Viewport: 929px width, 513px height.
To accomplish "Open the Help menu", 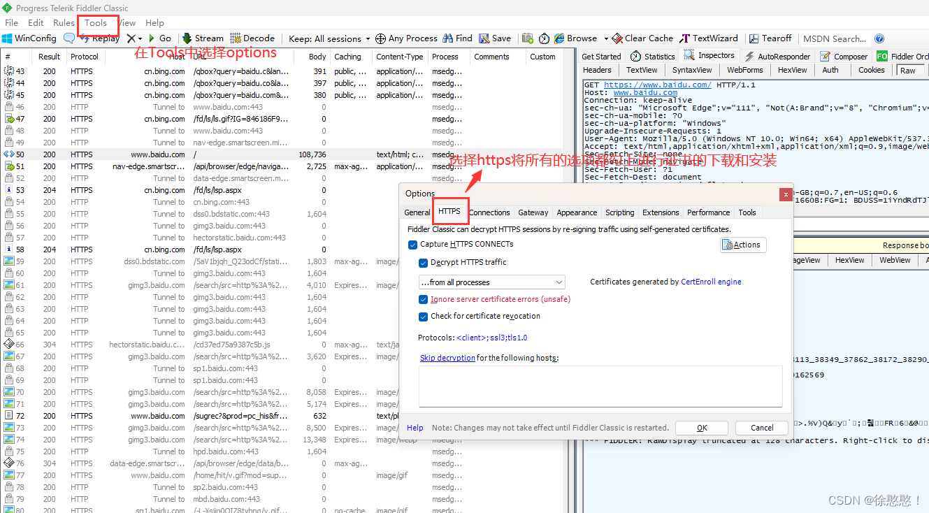I will pyautogui.click(x=154, y=22).
